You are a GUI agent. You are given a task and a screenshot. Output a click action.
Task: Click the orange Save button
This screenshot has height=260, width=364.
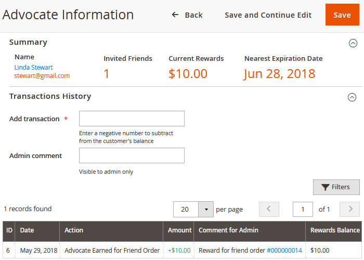(x=342, y=15)
